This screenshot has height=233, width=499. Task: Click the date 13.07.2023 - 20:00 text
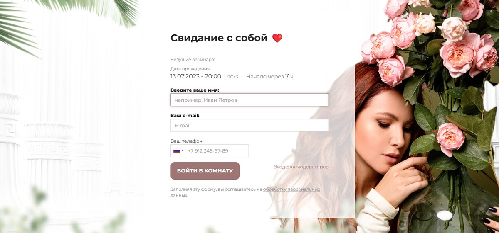point(196,76)
